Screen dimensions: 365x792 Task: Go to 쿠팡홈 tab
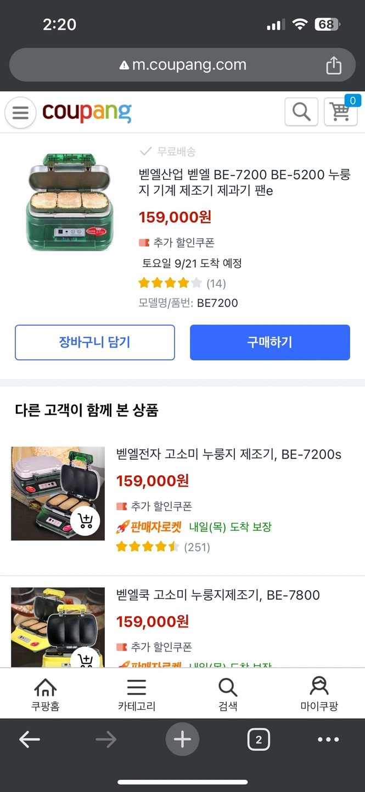(46, 694)
